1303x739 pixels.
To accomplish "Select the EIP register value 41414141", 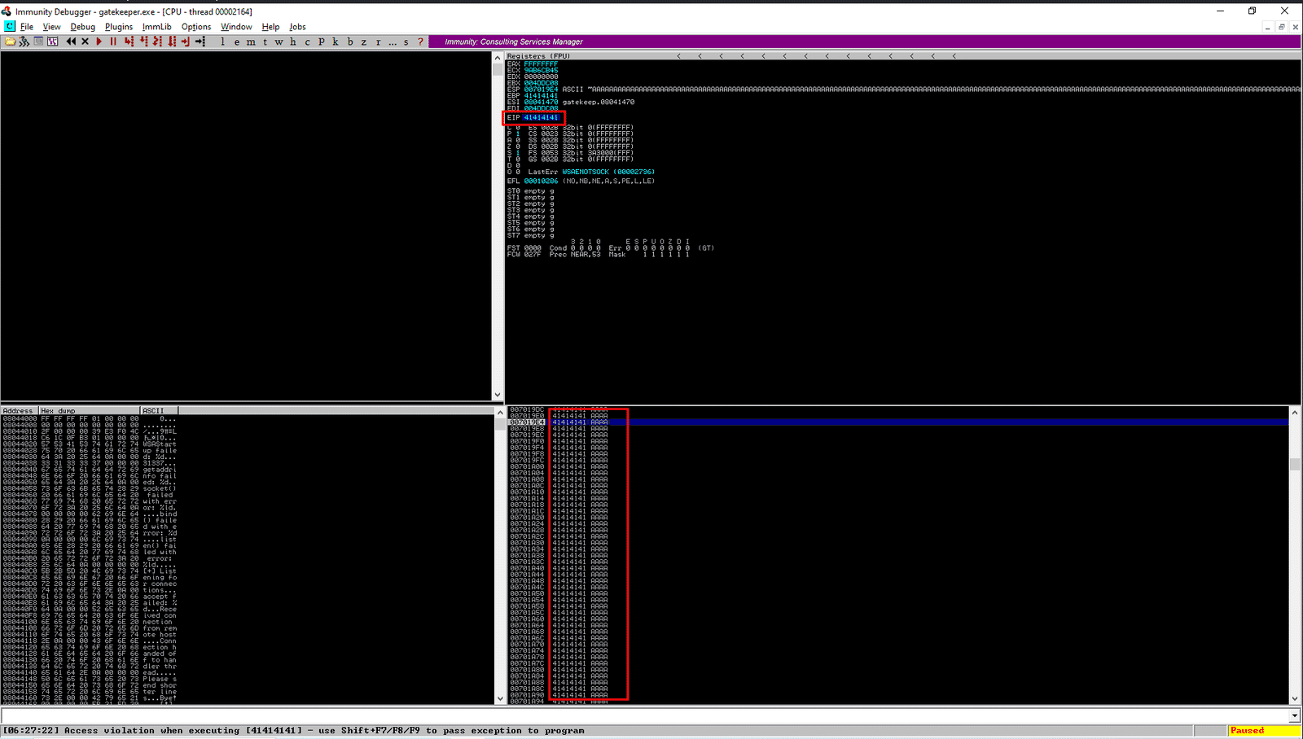I will tap(541, 118).
